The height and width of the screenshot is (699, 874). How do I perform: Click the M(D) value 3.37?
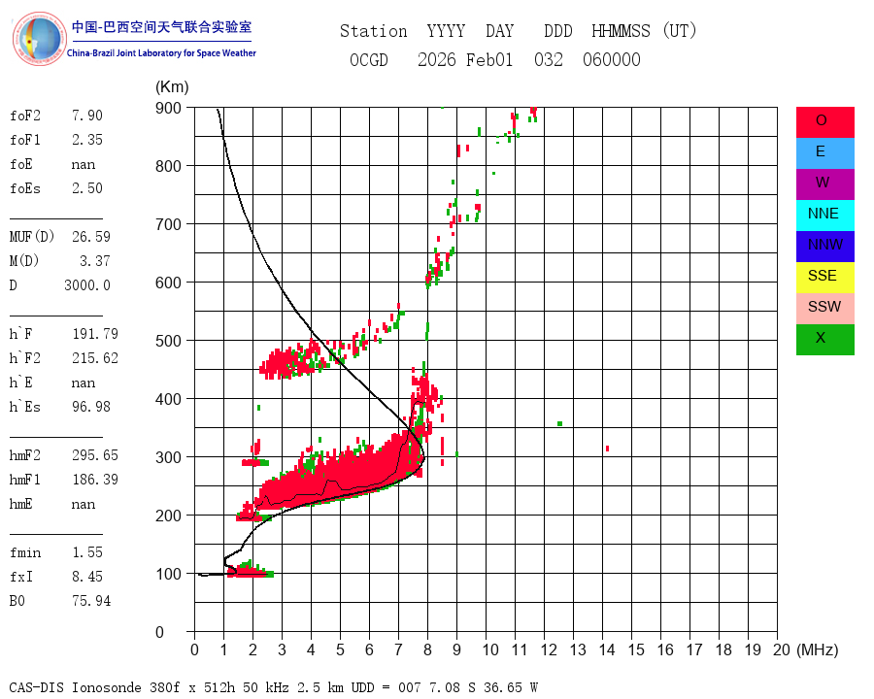click(x=95, y=261)
